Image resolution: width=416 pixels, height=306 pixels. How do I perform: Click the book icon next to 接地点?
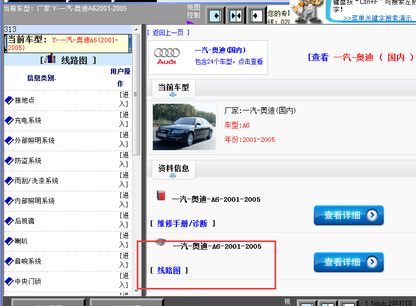tap(9, 100)
